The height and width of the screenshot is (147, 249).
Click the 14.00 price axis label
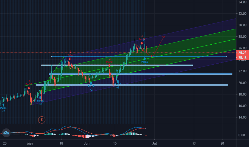tap(242, 117)
